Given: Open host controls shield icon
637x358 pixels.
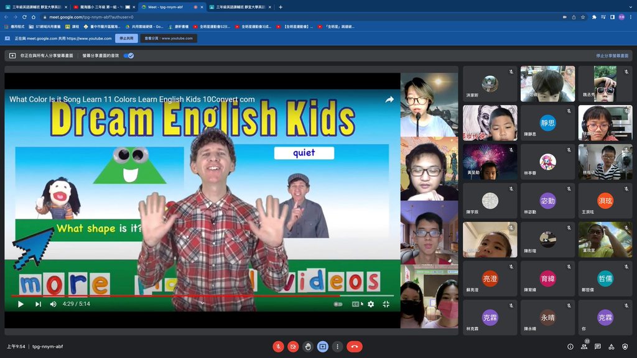Looking at the screenshot, I should pyautogui.click(x=625, y=347).
